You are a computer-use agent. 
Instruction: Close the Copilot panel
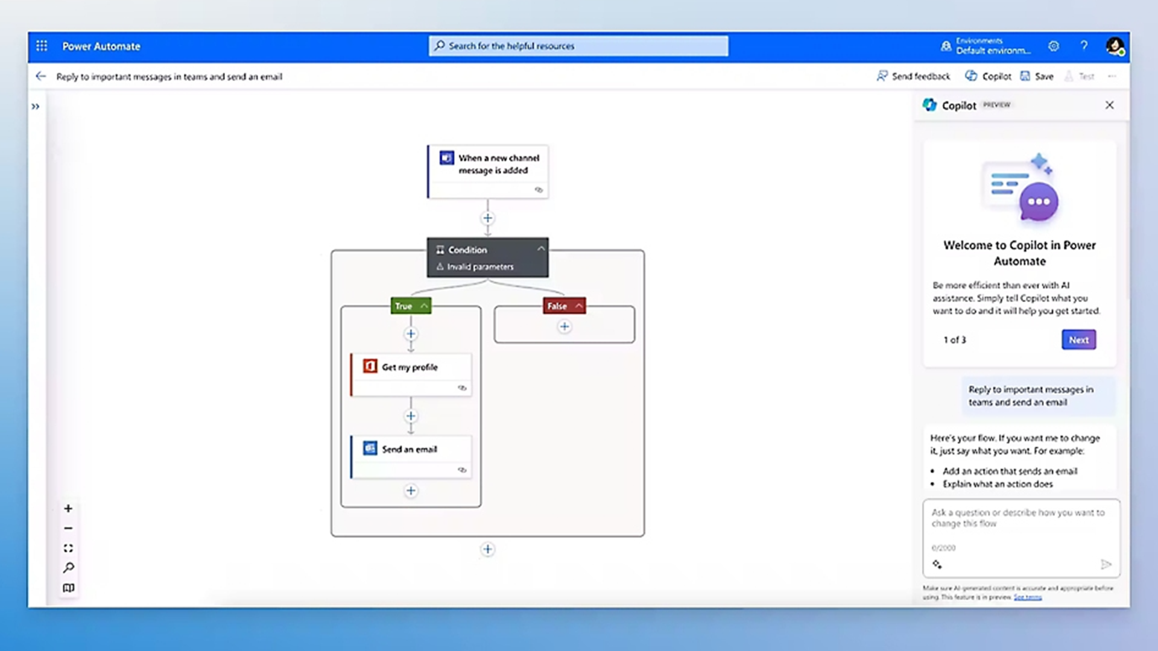pyautogui.click(x=1109, y=105)
